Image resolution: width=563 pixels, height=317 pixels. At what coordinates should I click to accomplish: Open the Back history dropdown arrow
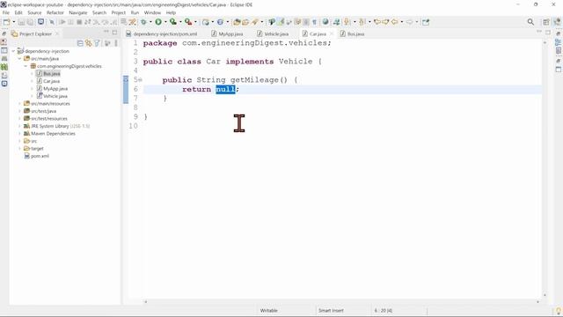pos(401,22)
